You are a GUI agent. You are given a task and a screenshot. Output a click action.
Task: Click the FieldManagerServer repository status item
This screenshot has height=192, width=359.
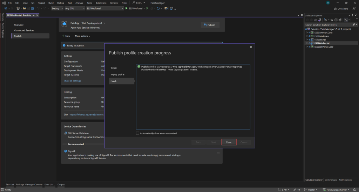(x=336, y=190)
